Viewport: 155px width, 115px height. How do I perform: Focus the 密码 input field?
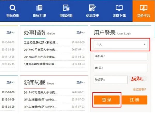pos(120,68)
